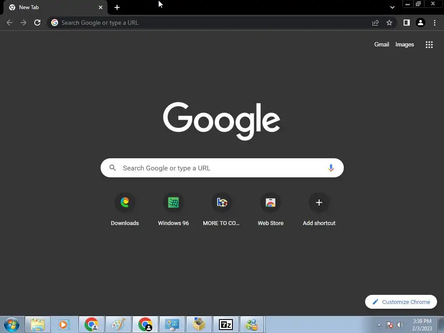This screenshot has width=444, height=333.
Task: Open the Web Store shortcut
Action: click(271, 209)
